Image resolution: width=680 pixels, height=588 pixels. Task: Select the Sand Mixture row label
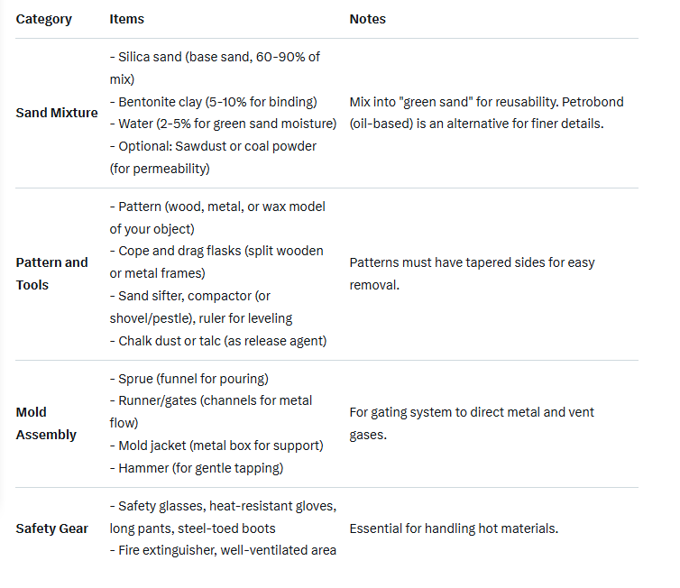pyautogui.click(x=57, y=113)
